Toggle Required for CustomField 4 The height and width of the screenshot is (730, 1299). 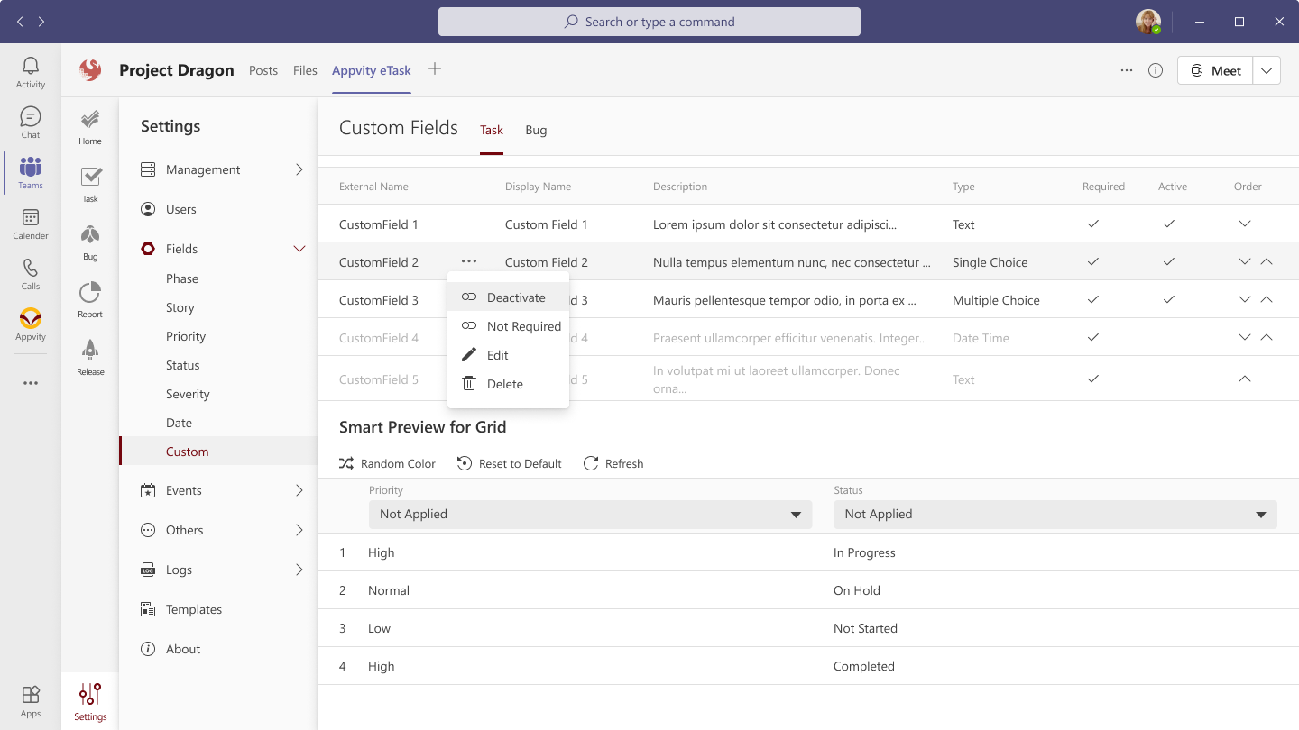point(1092,337)
